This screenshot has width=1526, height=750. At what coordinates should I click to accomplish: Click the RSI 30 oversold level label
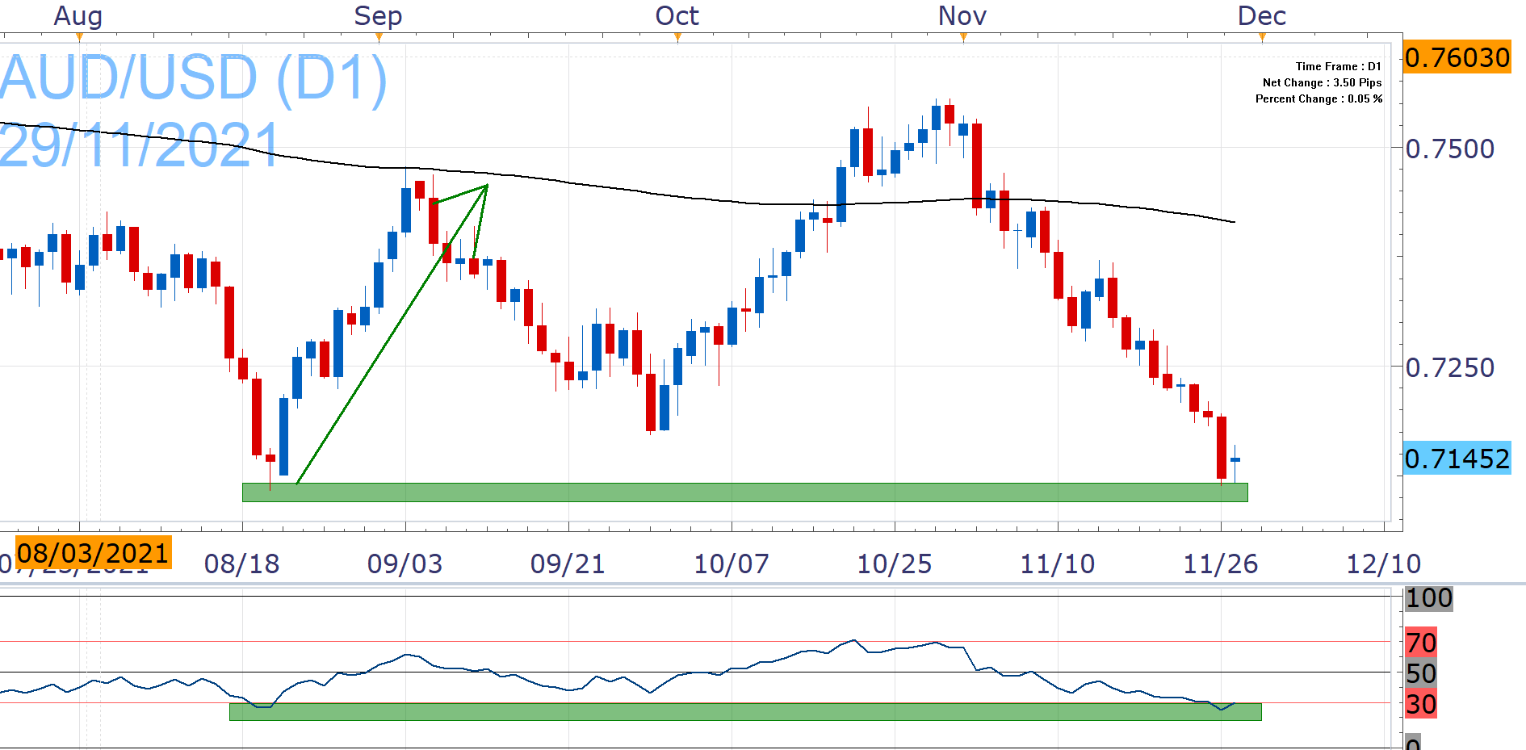1421,704
